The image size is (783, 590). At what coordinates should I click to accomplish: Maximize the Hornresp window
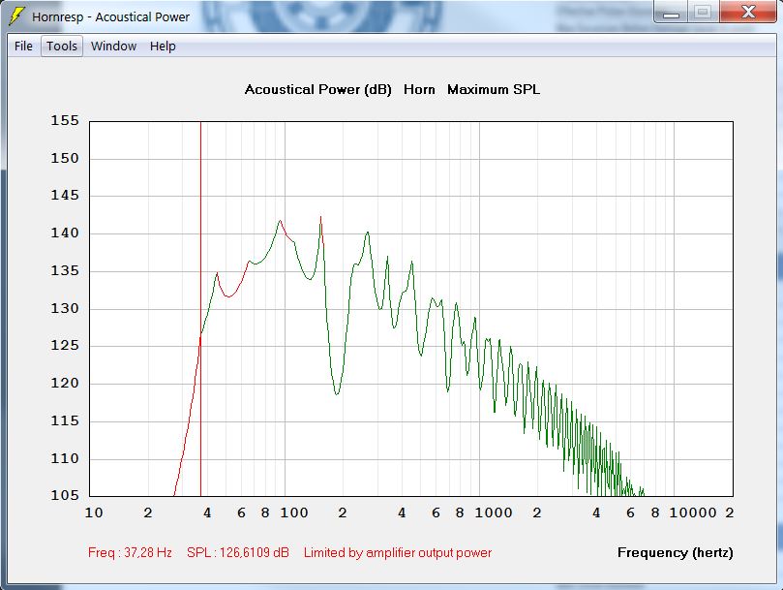coord(703,12)
